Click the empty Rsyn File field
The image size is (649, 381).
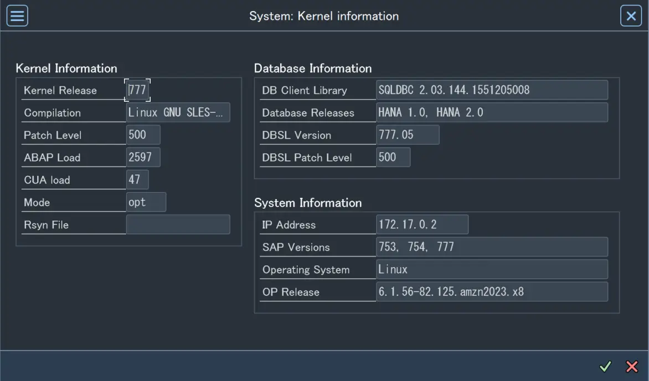tap(178, 225)
